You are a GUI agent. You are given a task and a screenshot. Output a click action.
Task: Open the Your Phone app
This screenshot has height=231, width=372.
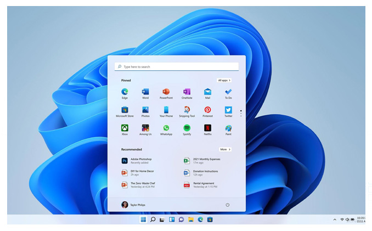coord(166,112)
